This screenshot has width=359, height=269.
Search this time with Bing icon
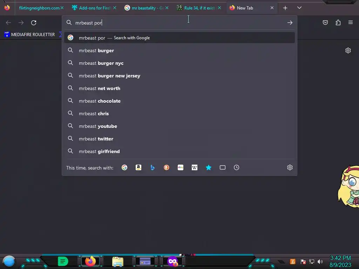153,167
